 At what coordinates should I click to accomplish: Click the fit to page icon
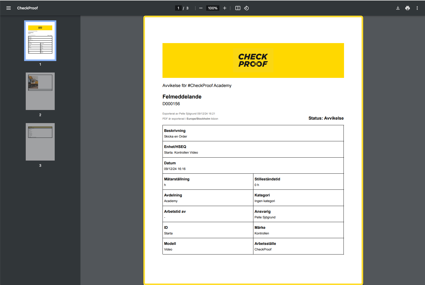[238, 8]
